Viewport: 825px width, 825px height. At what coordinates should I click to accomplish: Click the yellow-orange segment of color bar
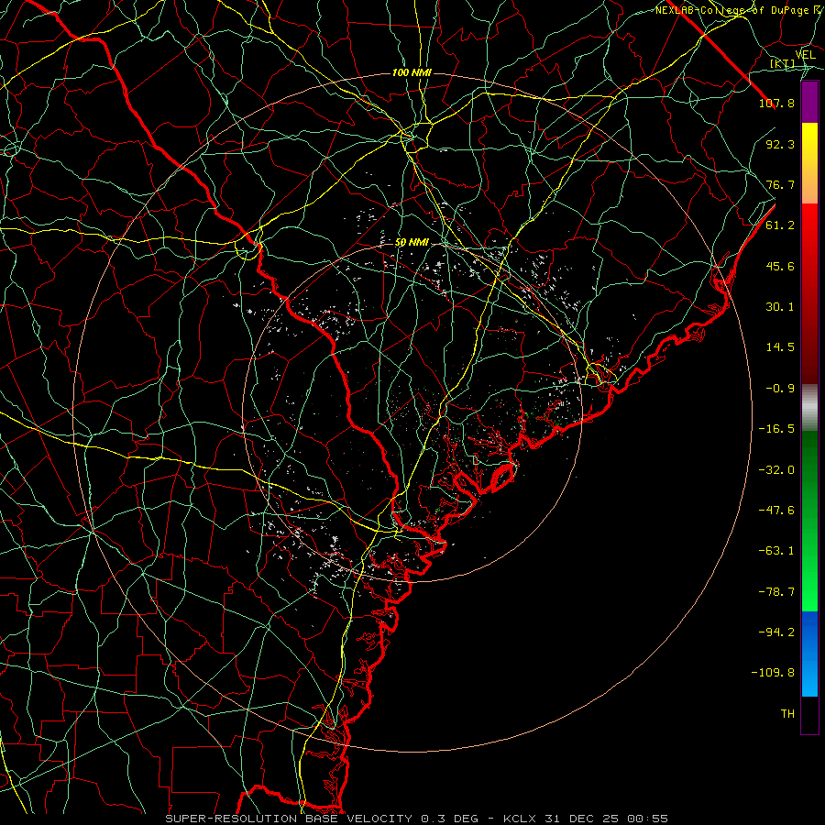click(x=809, y=163)
